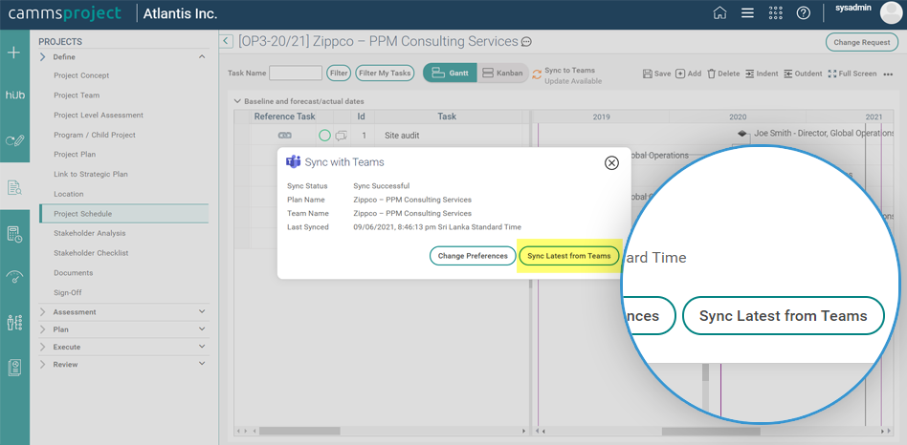Collapse panel with the back arrow icon
Screen dimensions: 907x445
coord(227,42)
